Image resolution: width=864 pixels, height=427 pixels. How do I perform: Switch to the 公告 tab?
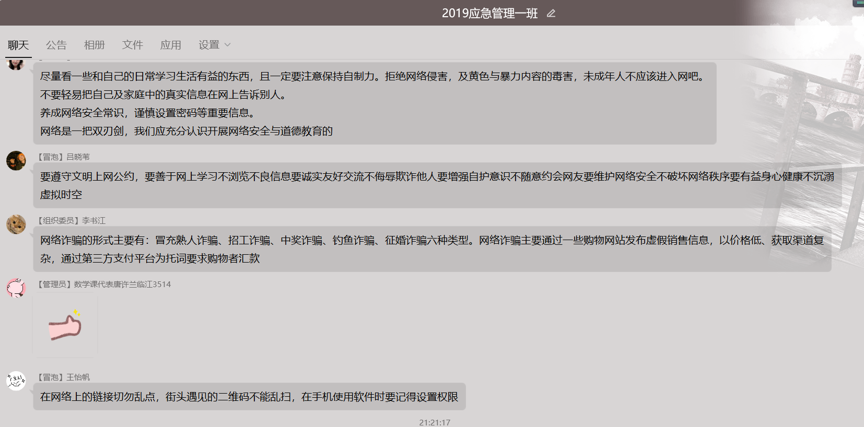point(56,45)
